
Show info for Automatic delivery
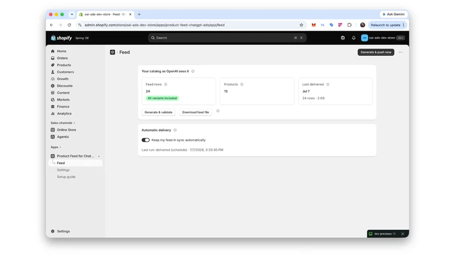pos(175,130)
